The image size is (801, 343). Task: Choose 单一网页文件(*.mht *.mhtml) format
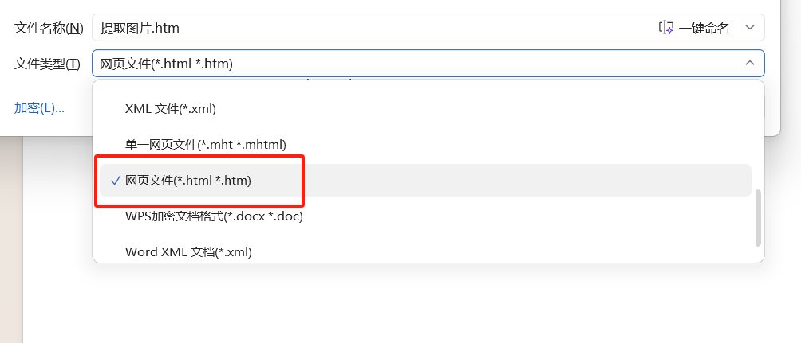pos(205,144)
